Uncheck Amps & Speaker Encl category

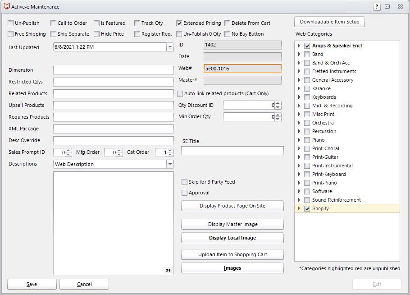(307, 46)
